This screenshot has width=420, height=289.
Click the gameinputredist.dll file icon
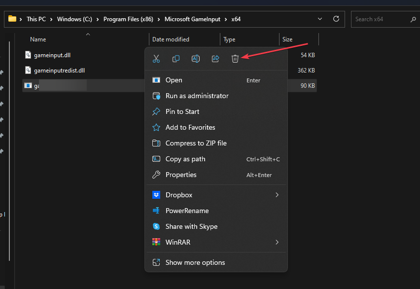[28, 70]
